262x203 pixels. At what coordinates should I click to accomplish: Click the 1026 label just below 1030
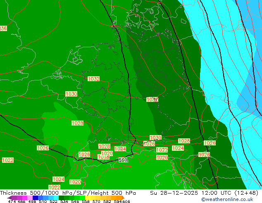pyautogui.click(x=149, y=143)
